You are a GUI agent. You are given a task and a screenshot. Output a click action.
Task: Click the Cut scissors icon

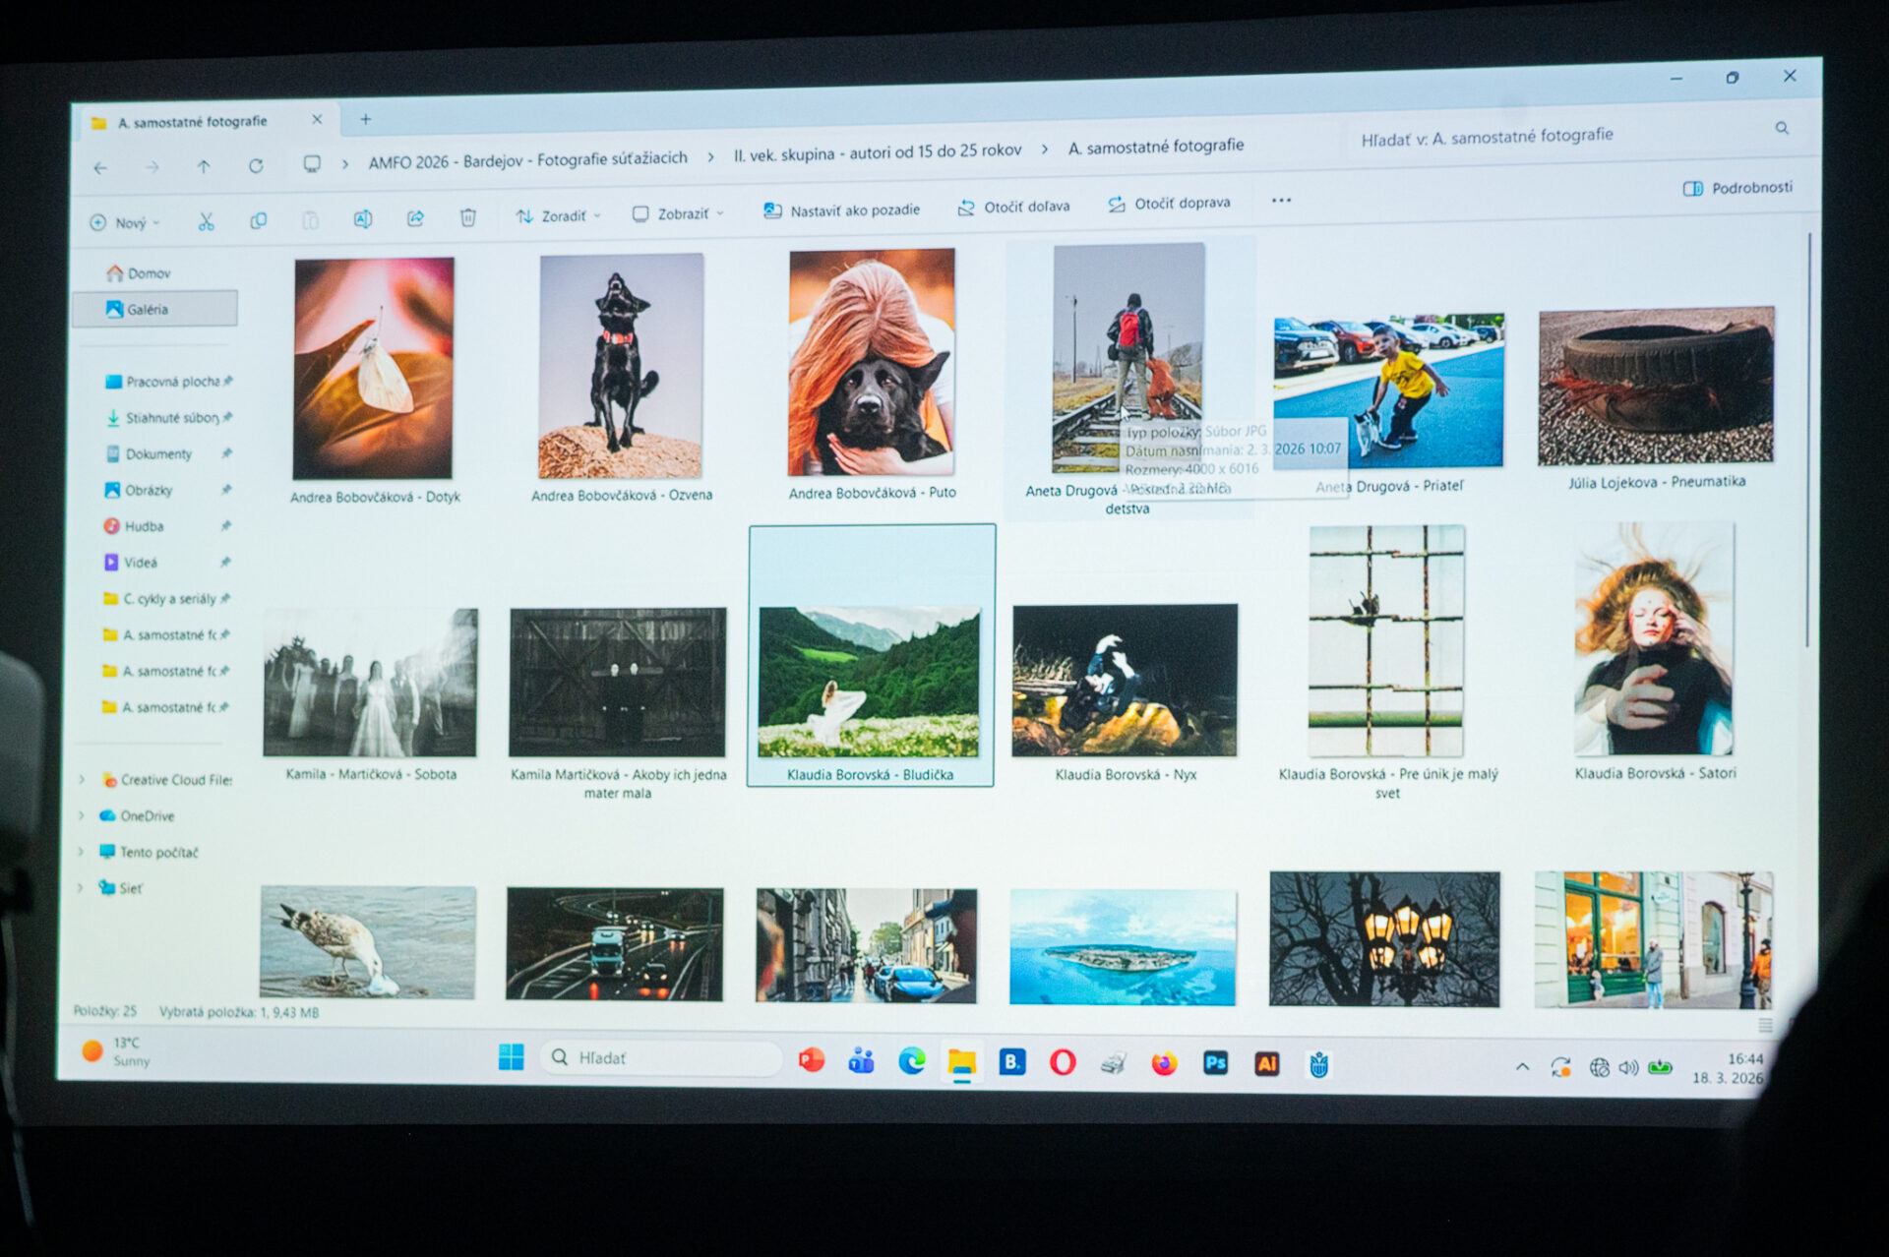[206, 222]
